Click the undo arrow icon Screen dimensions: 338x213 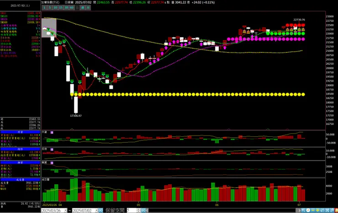[322, 210]
